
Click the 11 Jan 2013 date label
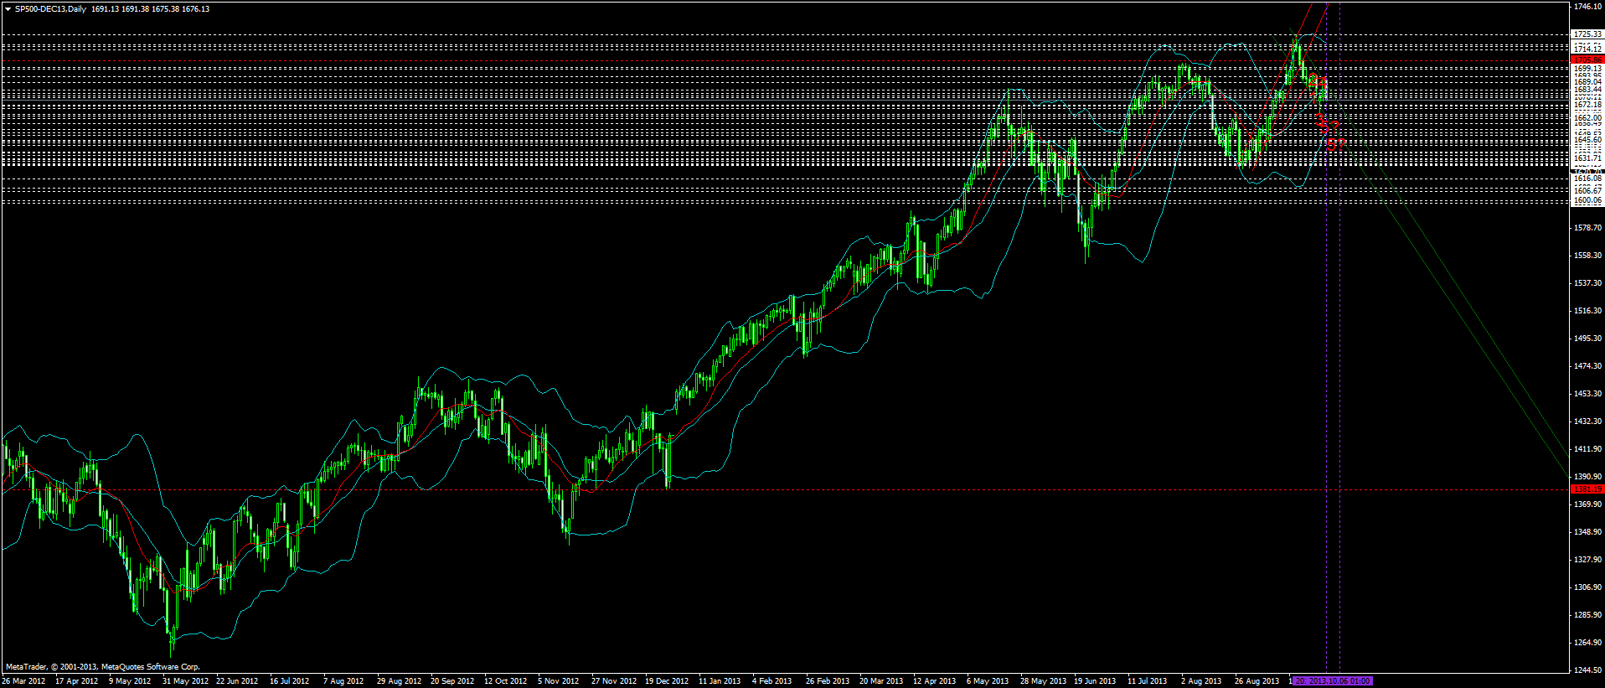pos(720,681)
